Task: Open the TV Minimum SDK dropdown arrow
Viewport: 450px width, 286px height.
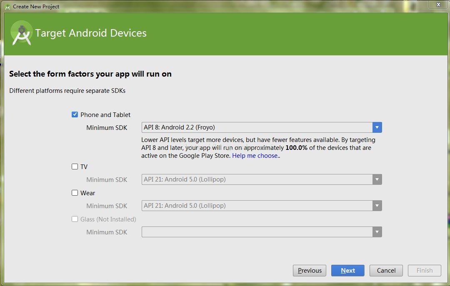Action: click(377, 179)
